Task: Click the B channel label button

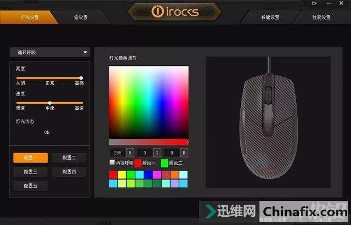Action: point(184,153)
